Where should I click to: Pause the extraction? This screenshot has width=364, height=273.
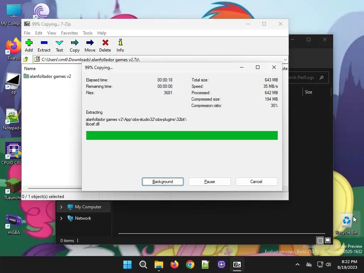click(210, 182)
